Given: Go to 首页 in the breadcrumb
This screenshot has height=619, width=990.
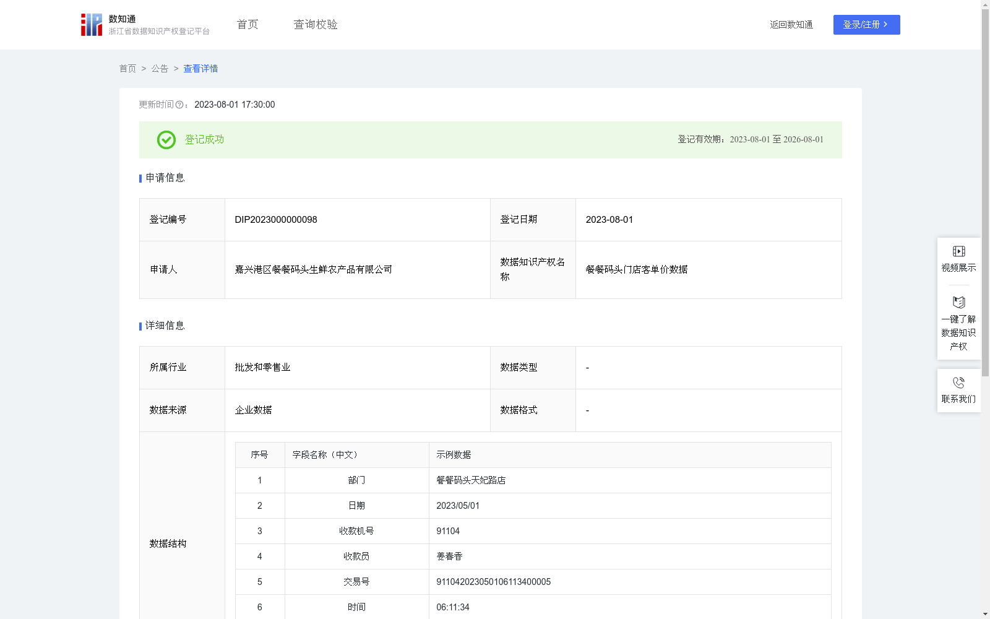Looking at the screenshot, I should [x=127, y=69].
